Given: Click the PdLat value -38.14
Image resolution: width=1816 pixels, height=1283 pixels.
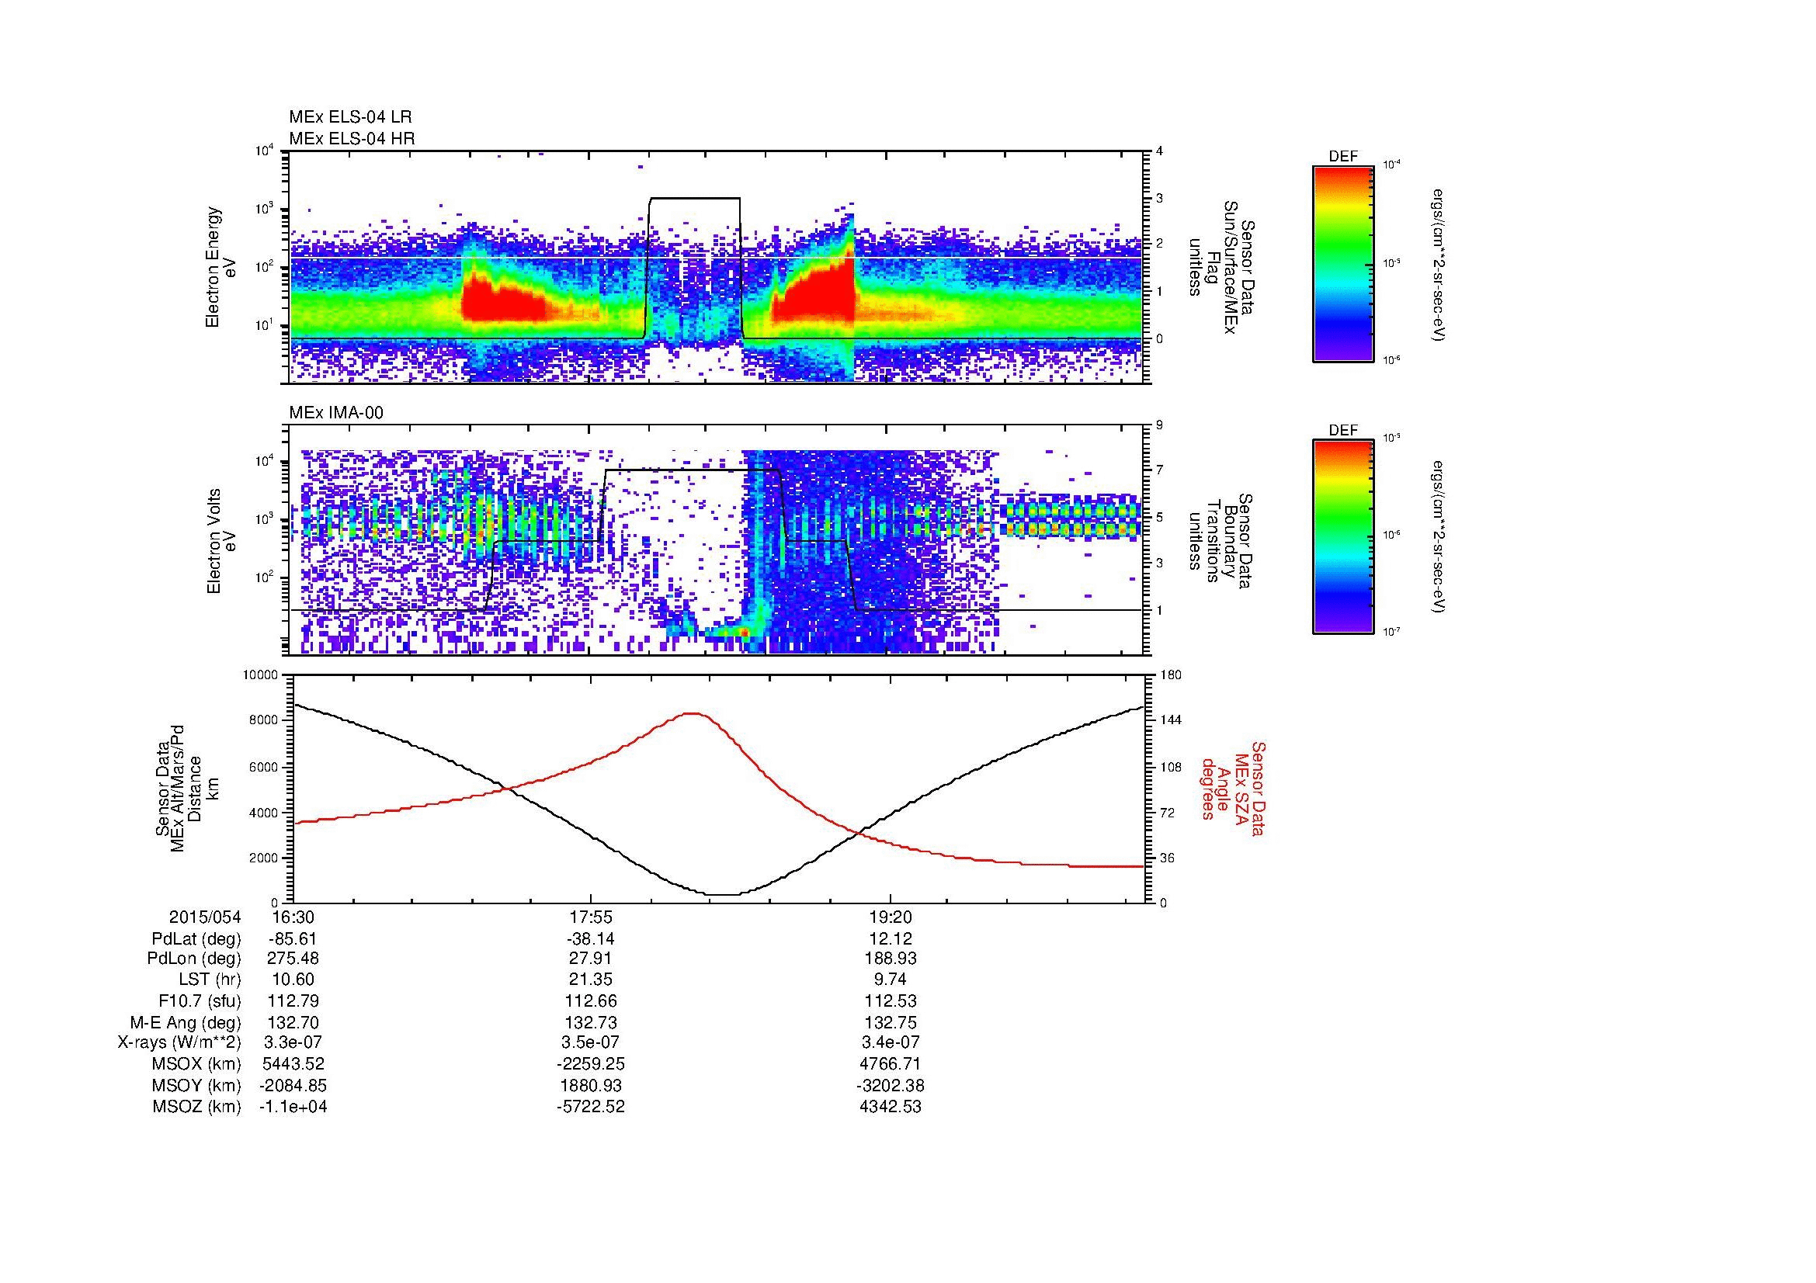Looking at the screenshot, I should pos(591,939).
